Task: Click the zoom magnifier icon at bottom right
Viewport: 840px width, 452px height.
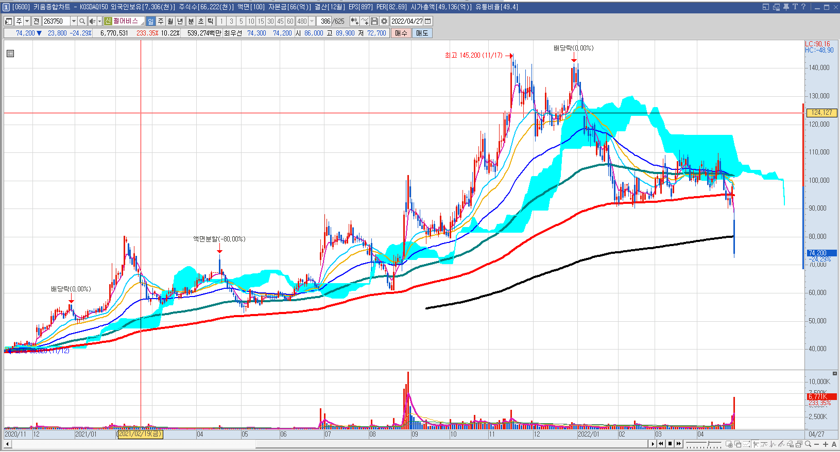Action: tap(808, 444)
